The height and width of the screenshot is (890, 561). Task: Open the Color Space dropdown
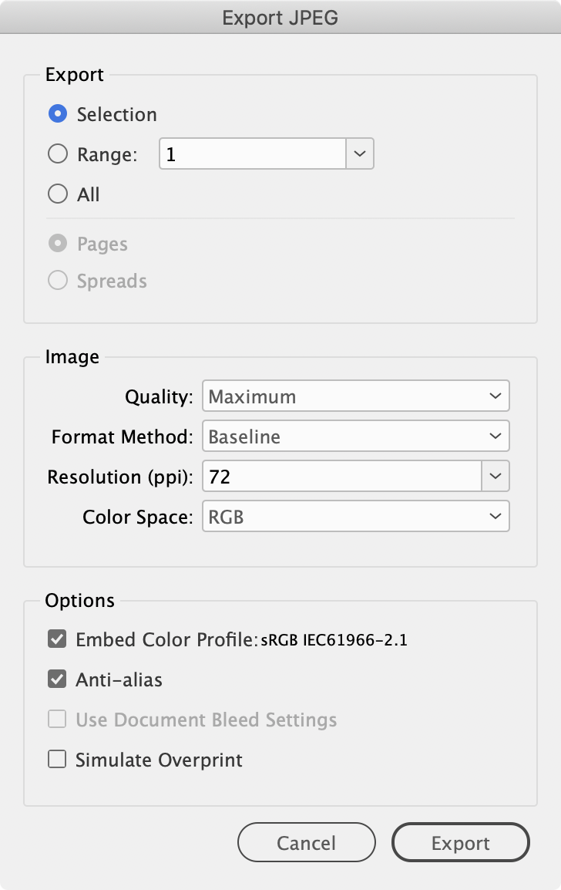pos(354,516)
